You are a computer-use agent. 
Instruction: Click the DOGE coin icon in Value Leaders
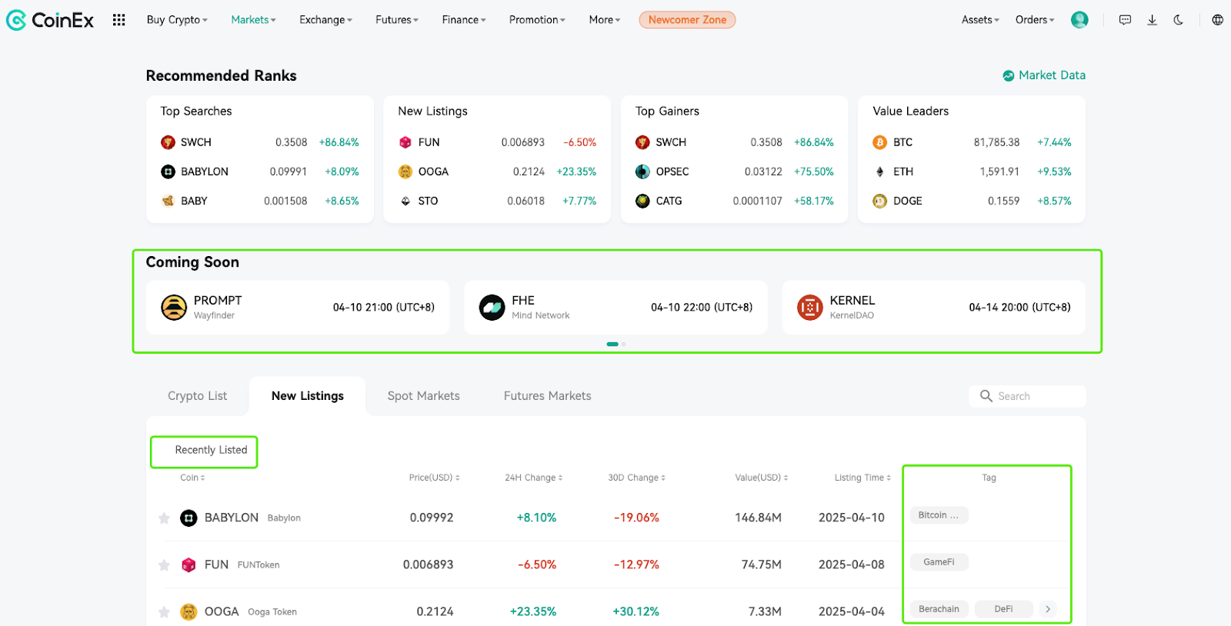pos(879,201)
